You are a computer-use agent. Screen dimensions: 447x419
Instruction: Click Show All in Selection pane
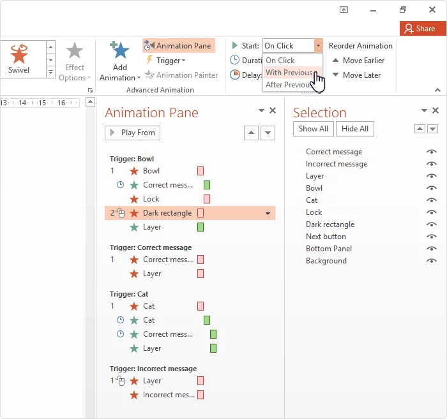(x=314, y=129)
